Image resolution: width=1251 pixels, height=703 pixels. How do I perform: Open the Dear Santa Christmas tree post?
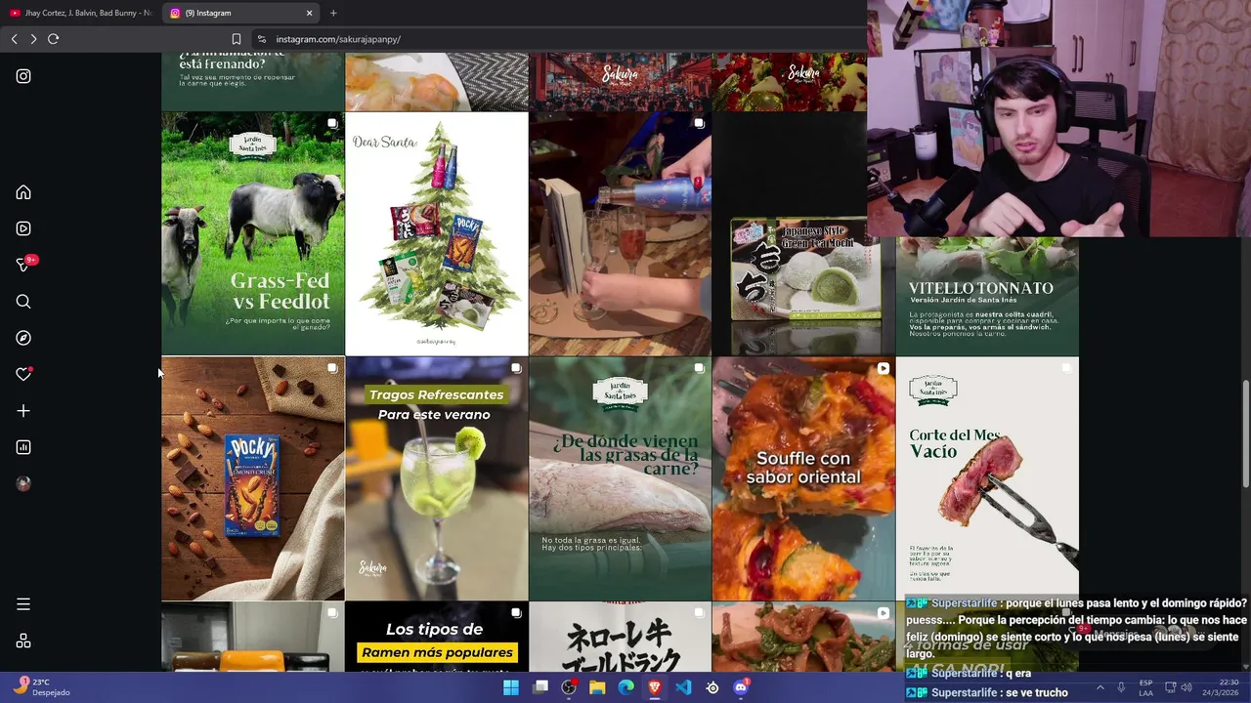click(x=437, y=233)
